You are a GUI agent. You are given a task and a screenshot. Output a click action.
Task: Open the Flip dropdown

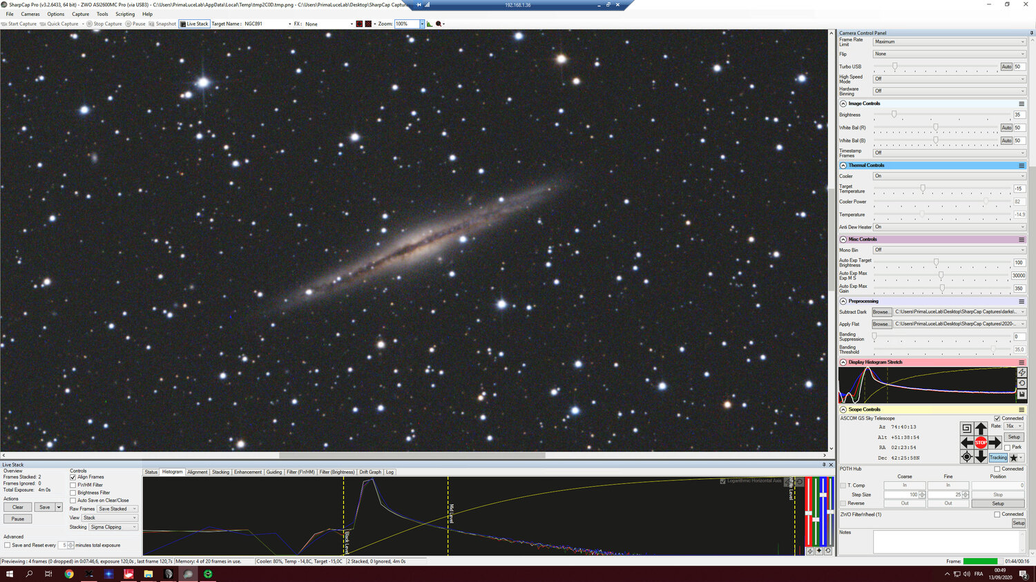[x=950, y=54]
